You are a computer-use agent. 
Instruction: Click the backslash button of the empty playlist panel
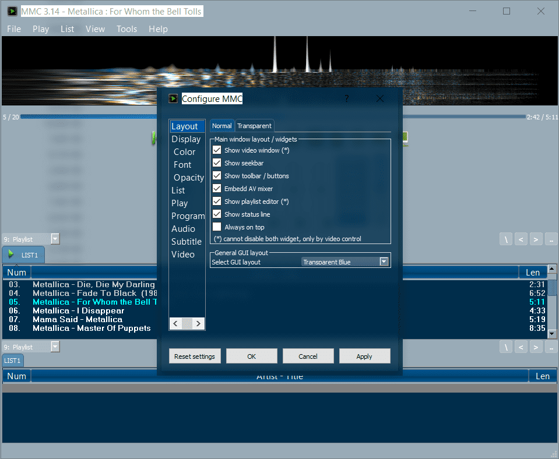[x=506, y=347]
